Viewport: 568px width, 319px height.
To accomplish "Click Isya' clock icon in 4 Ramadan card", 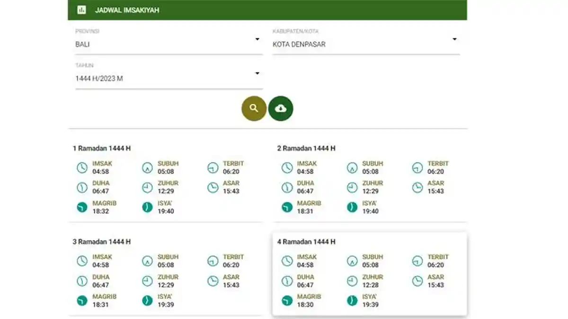I will pyautogui.click(x=352, y=301).
